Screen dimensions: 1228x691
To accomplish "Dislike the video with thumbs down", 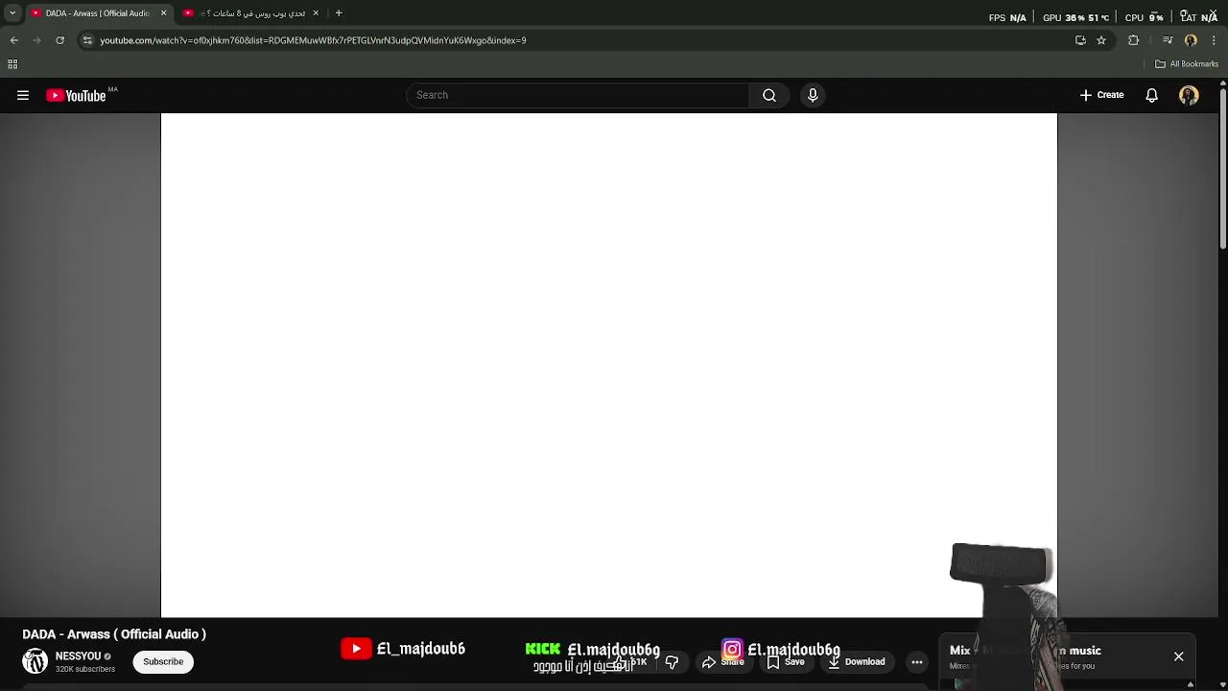I will (x=672, y=661).
